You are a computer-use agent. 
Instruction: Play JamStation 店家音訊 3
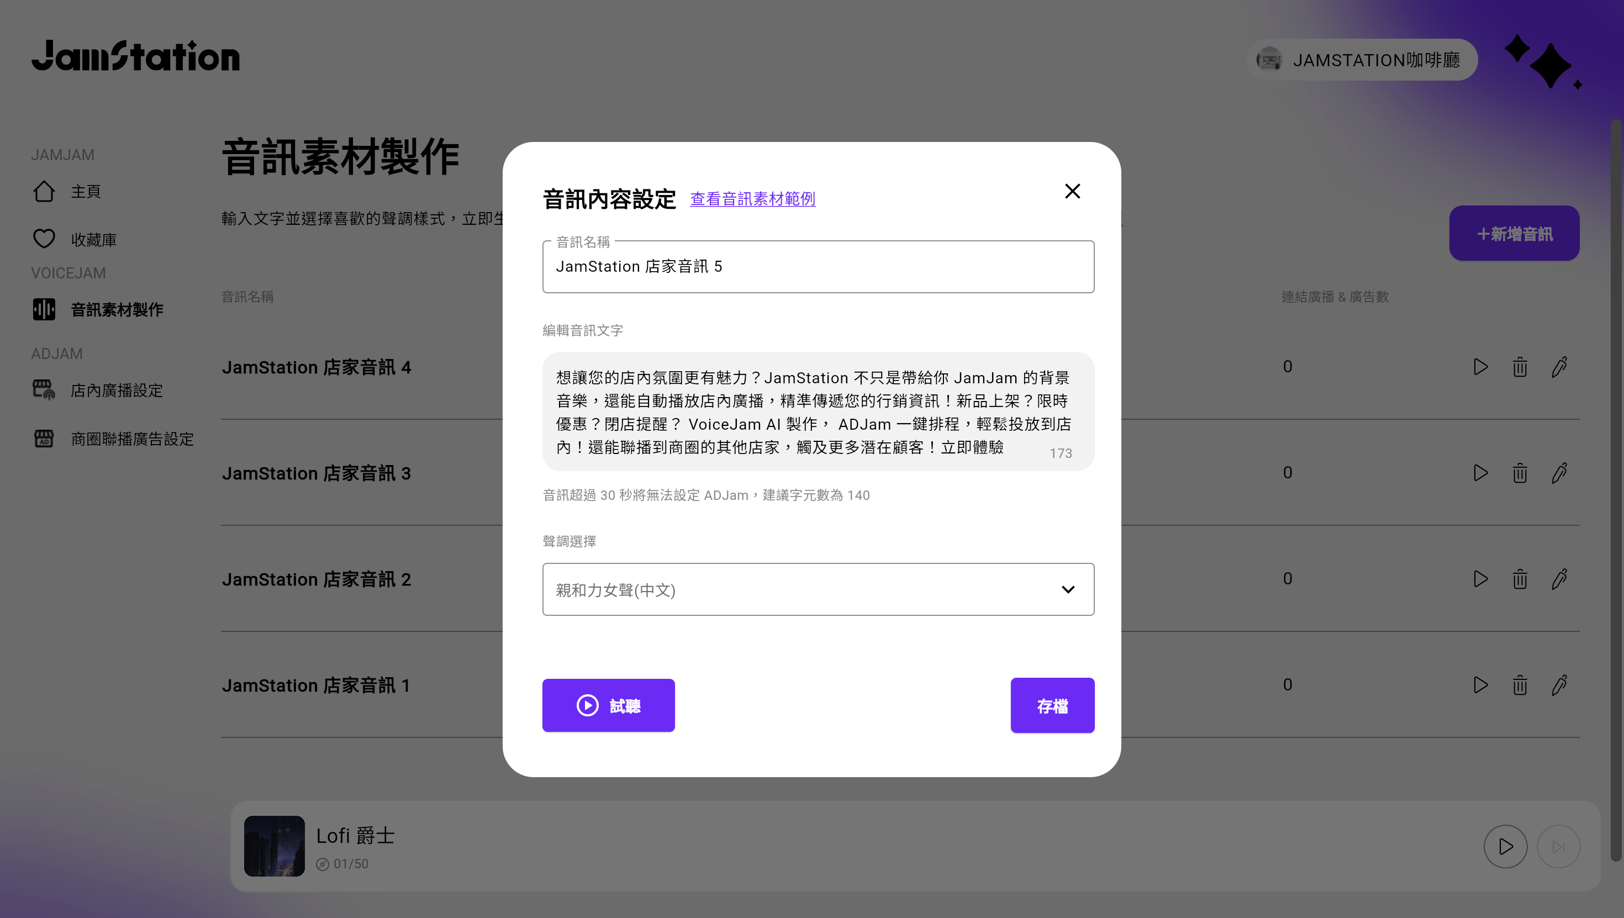click(x=1480, y=473)
